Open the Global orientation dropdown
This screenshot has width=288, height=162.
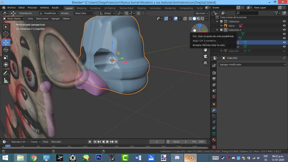[107, 13]
